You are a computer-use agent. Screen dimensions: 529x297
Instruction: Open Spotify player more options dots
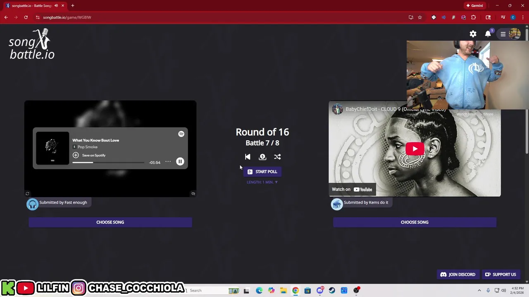coord(168,162)
